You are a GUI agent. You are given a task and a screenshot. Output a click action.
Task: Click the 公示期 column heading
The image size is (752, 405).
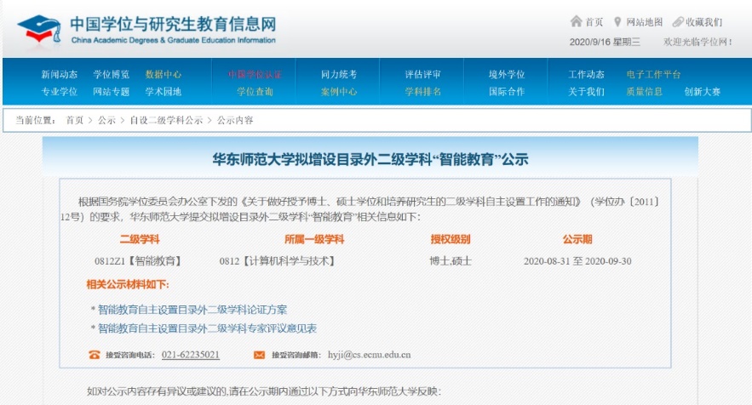point(577,239)
